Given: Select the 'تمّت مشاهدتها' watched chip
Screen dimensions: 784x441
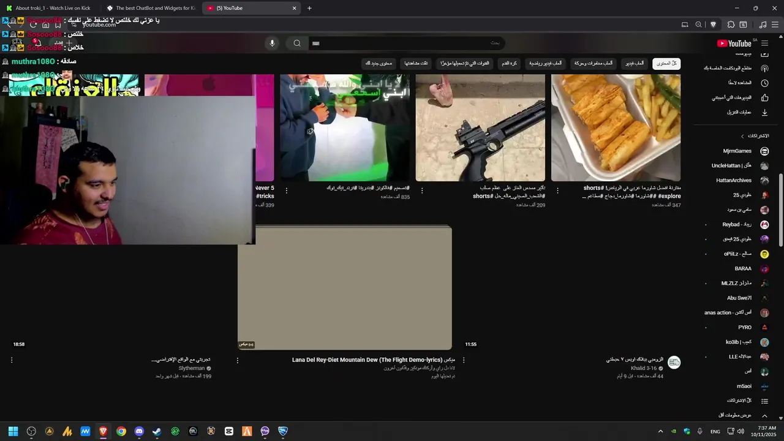Looking at the screenshot, I should [416, 63].
